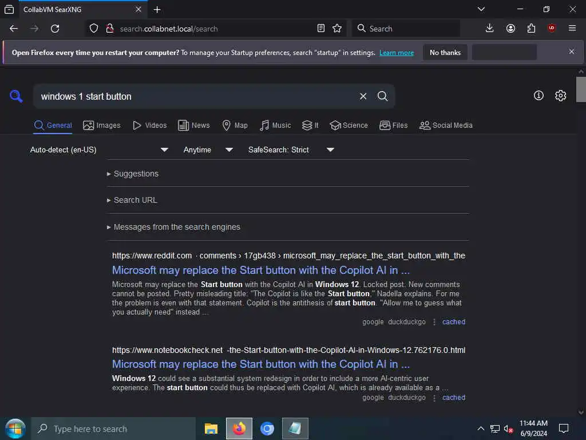Open the network tray icon

(x=495, y=429)
